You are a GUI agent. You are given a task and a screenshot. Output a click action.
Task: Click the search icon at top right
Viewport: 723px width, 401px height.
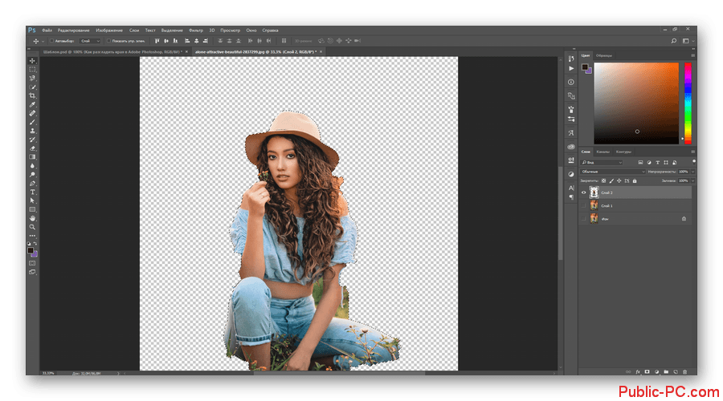pyautogui.click(x=673, y=40)
